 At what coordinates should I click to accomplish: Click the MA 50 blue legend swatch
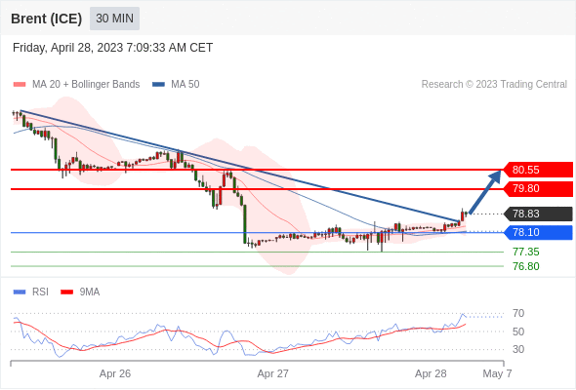(158, 85)
